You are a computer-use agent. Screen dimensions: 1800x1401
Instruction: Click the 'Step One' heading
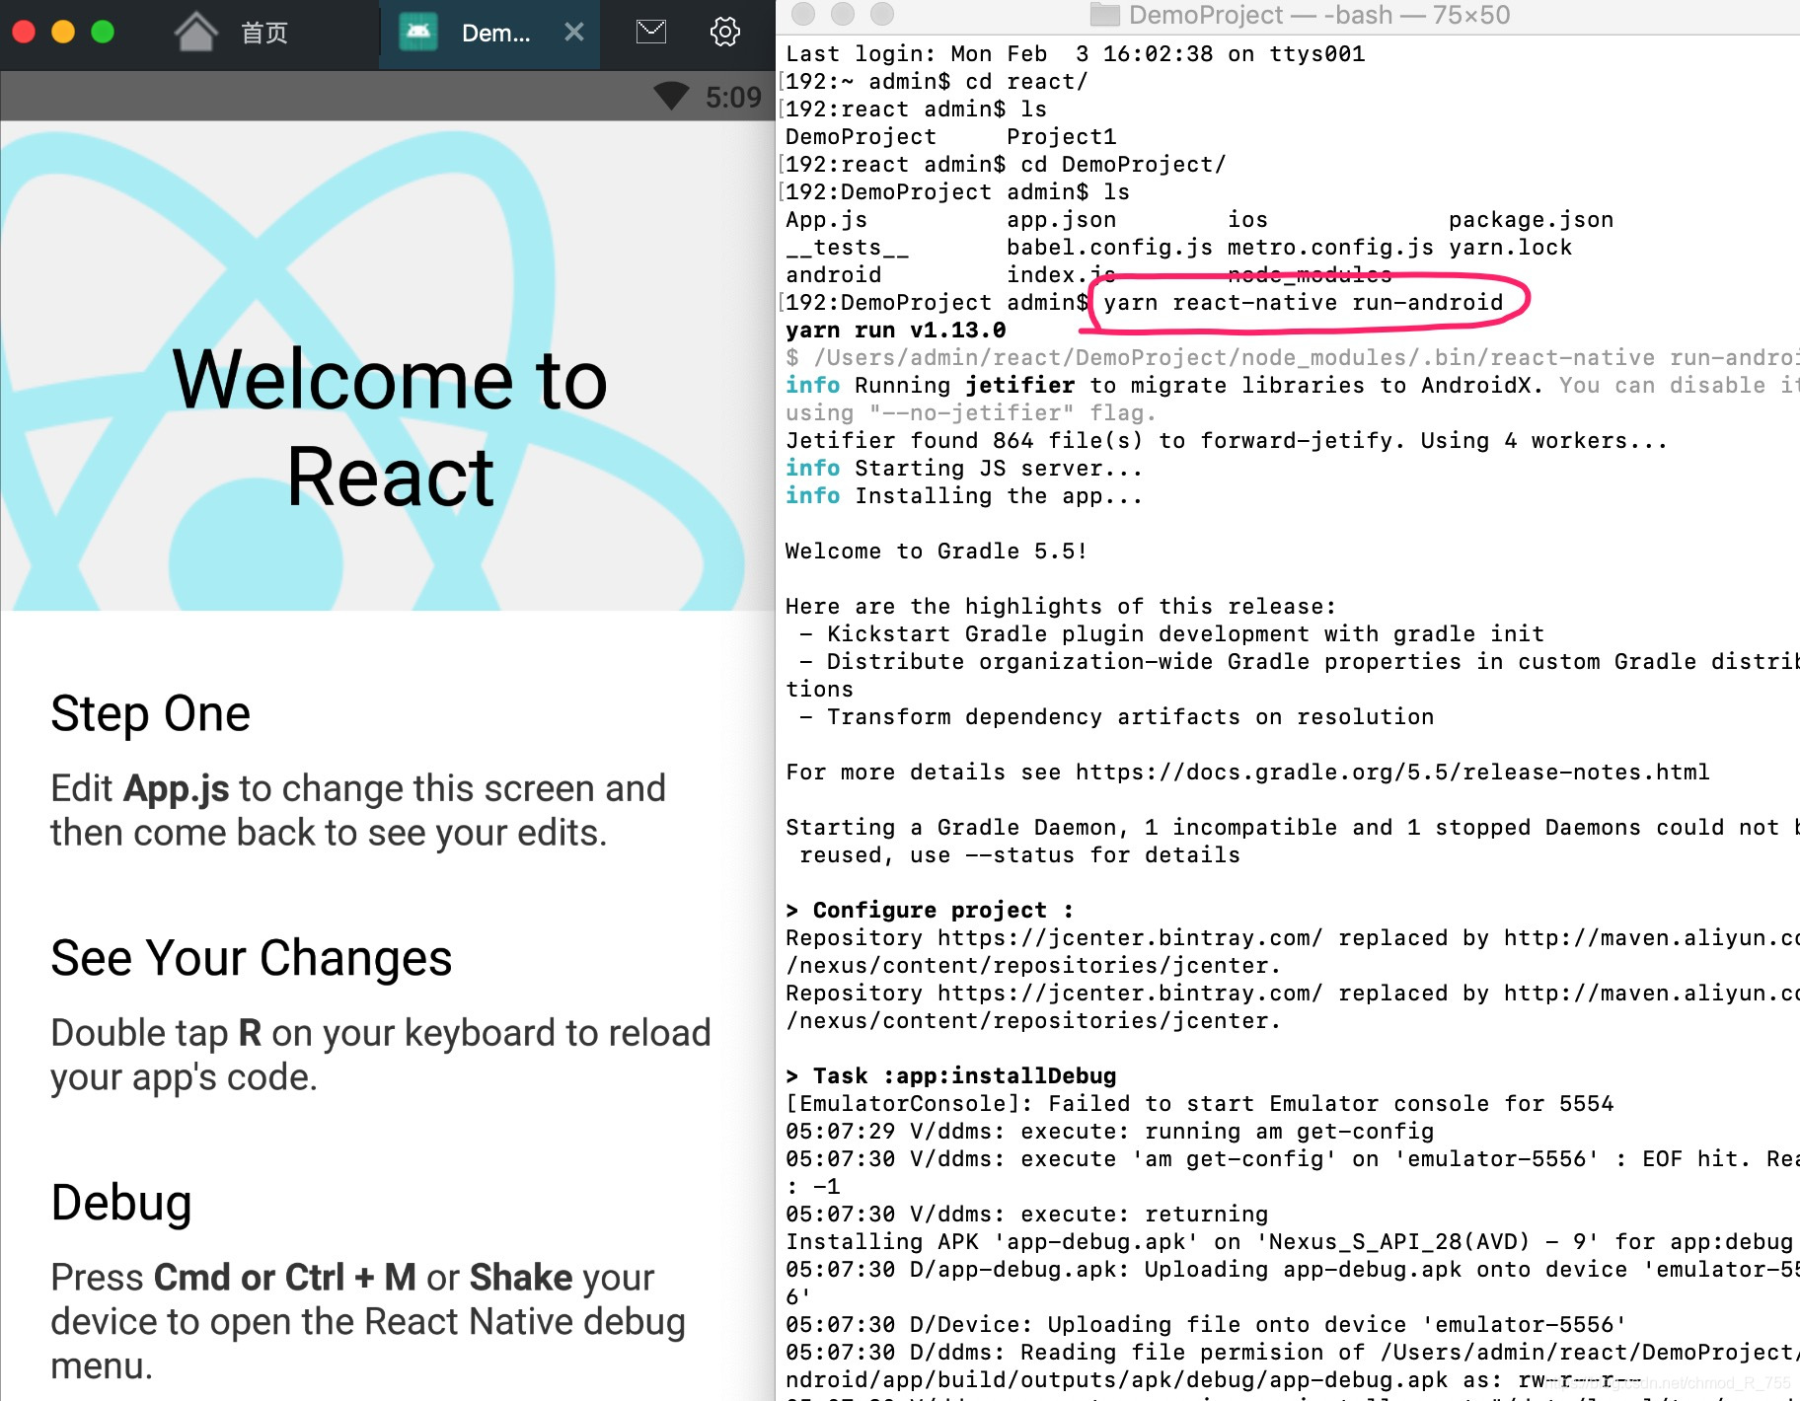151,713
